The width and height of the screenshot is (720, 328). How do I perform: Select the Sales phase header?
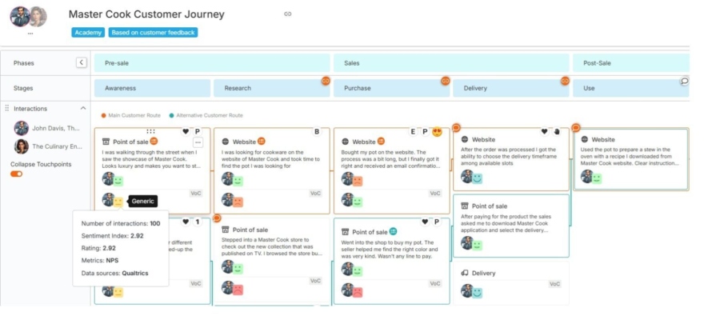tap(451, 63)
